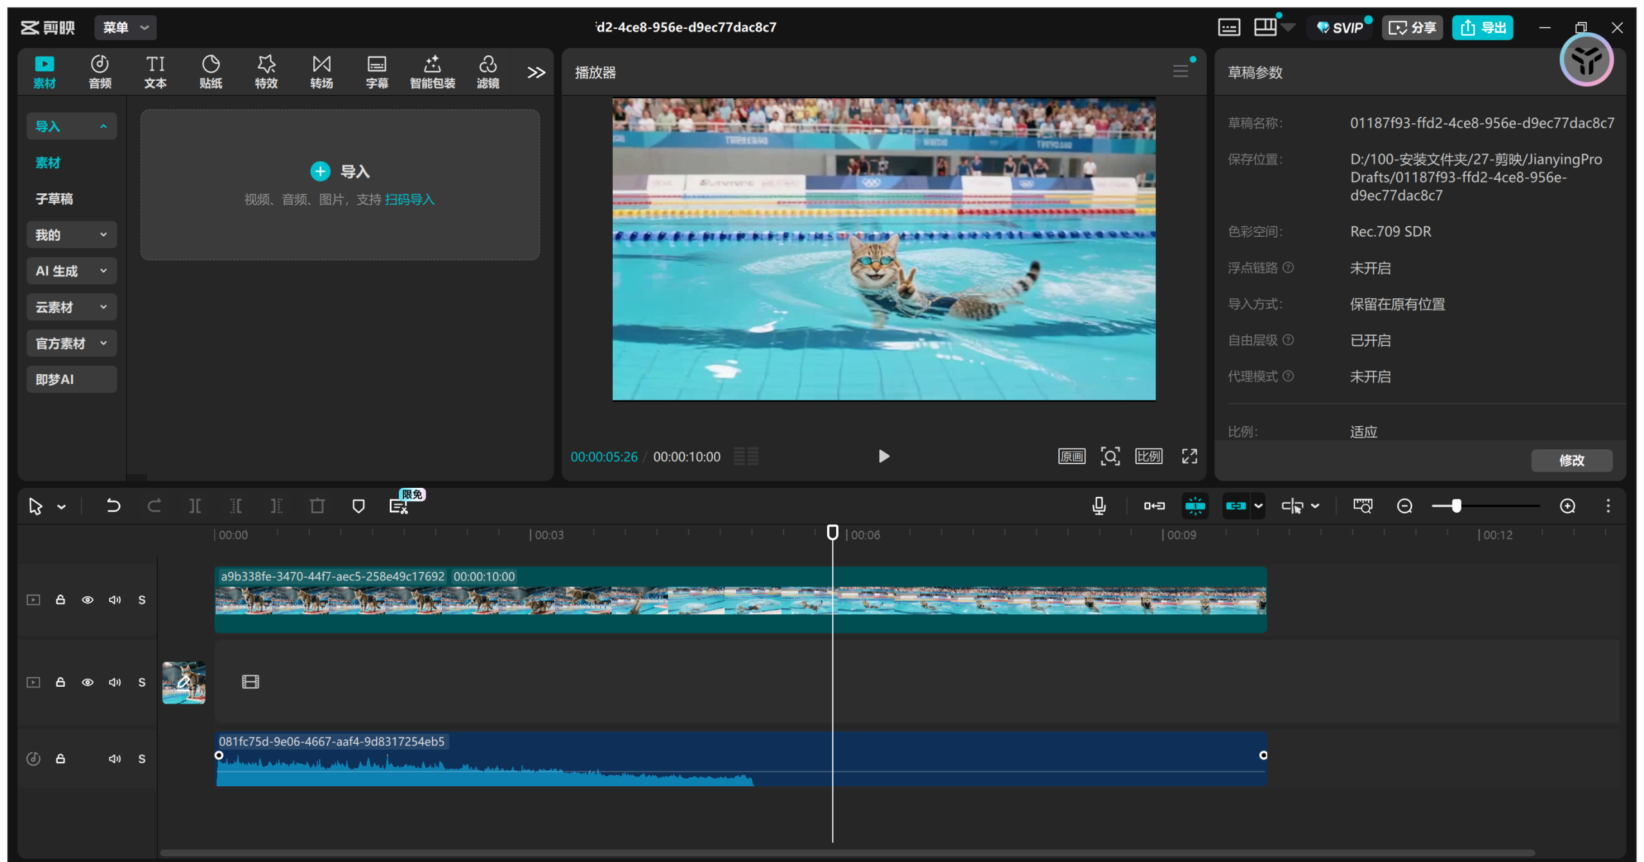
Task: Click the 修改 button in draft parameters
Action: coord(1571,460)
